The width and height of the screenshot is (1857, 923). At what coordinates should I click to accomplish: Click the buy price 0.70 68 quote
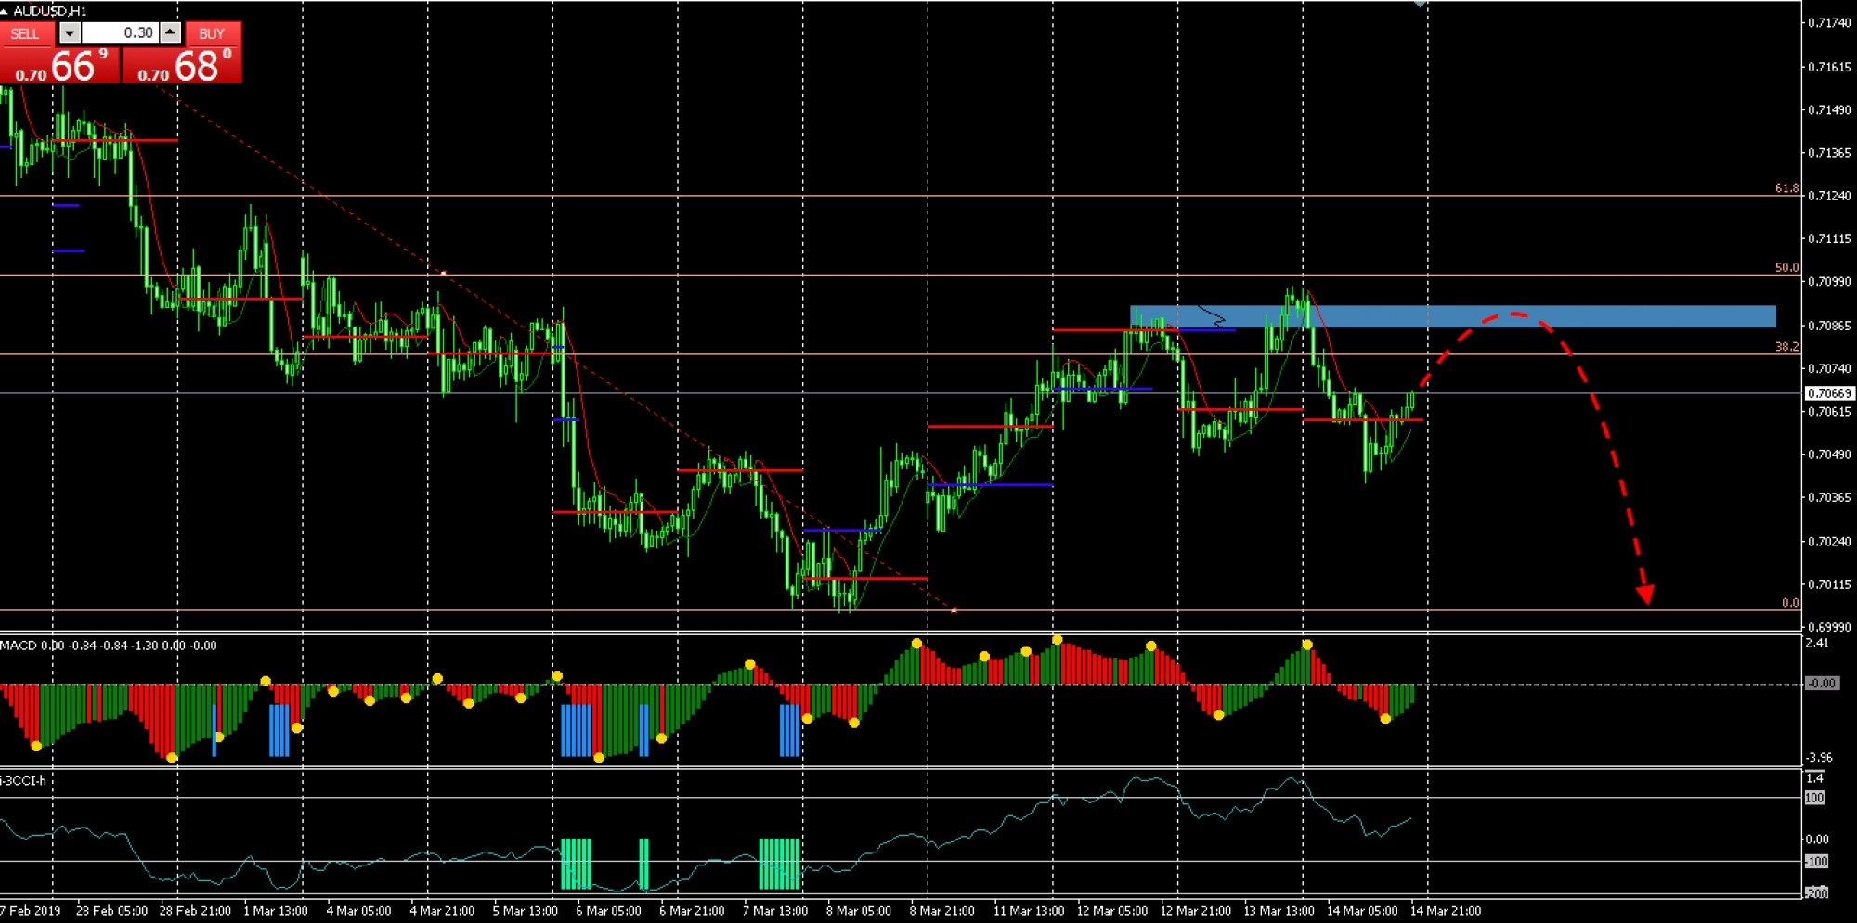[183, 66]
